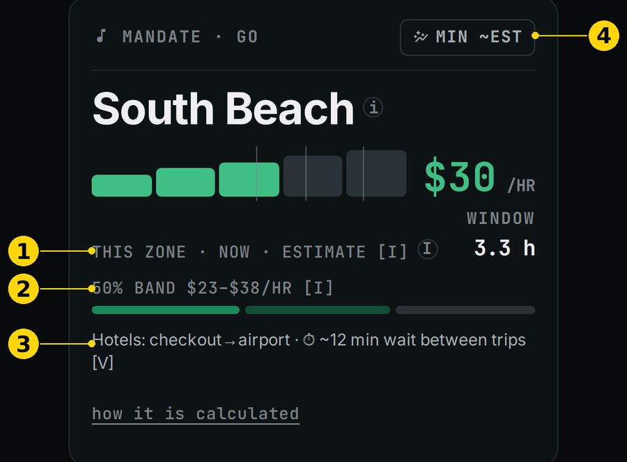
Task: Click the sparkline icon in MIN ~EST button
Action: 421,37
